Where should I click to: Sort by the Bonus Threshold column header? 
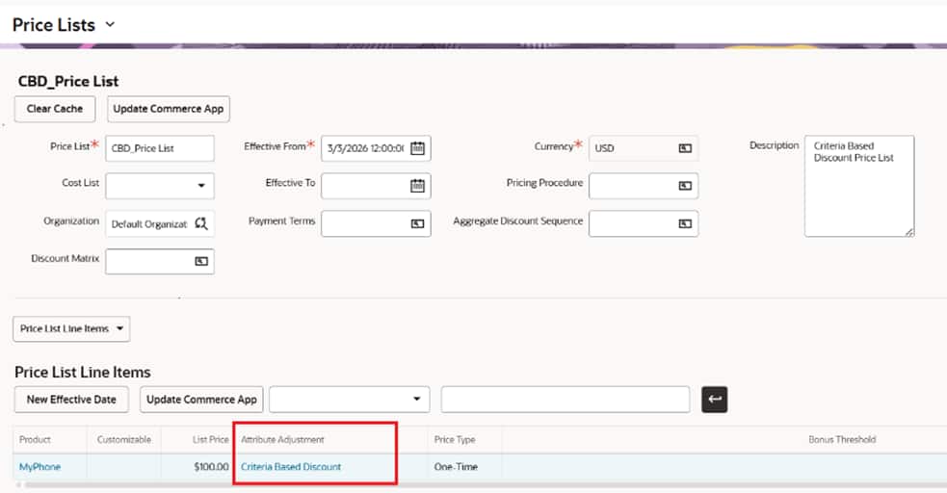(x=842, y=440)
